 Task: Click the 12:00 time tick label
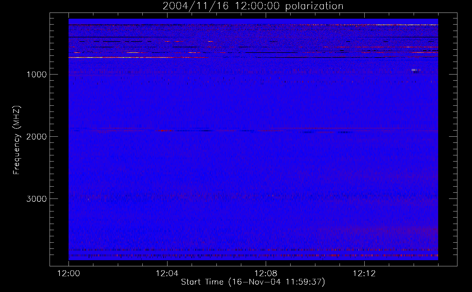69,274
